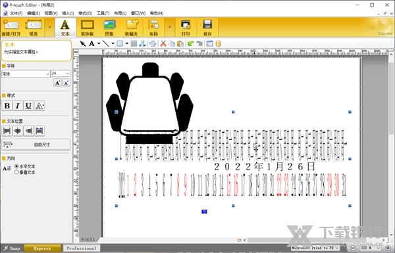Justify text alignment

39,131
